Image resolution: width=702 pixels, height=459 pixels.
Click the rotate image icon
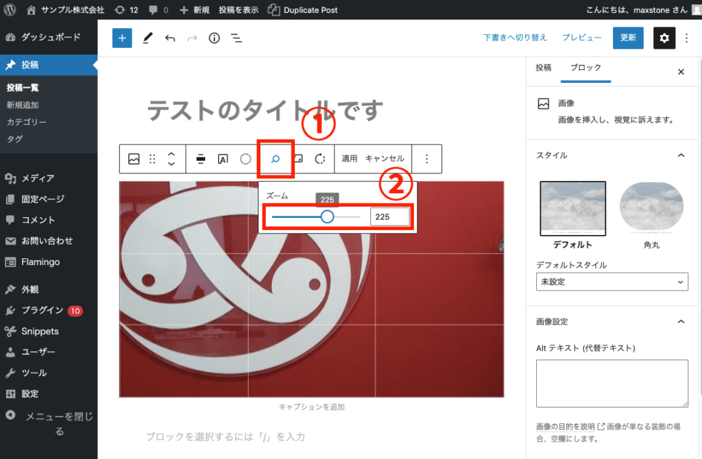pyautogui.click(x=319, y=158)
